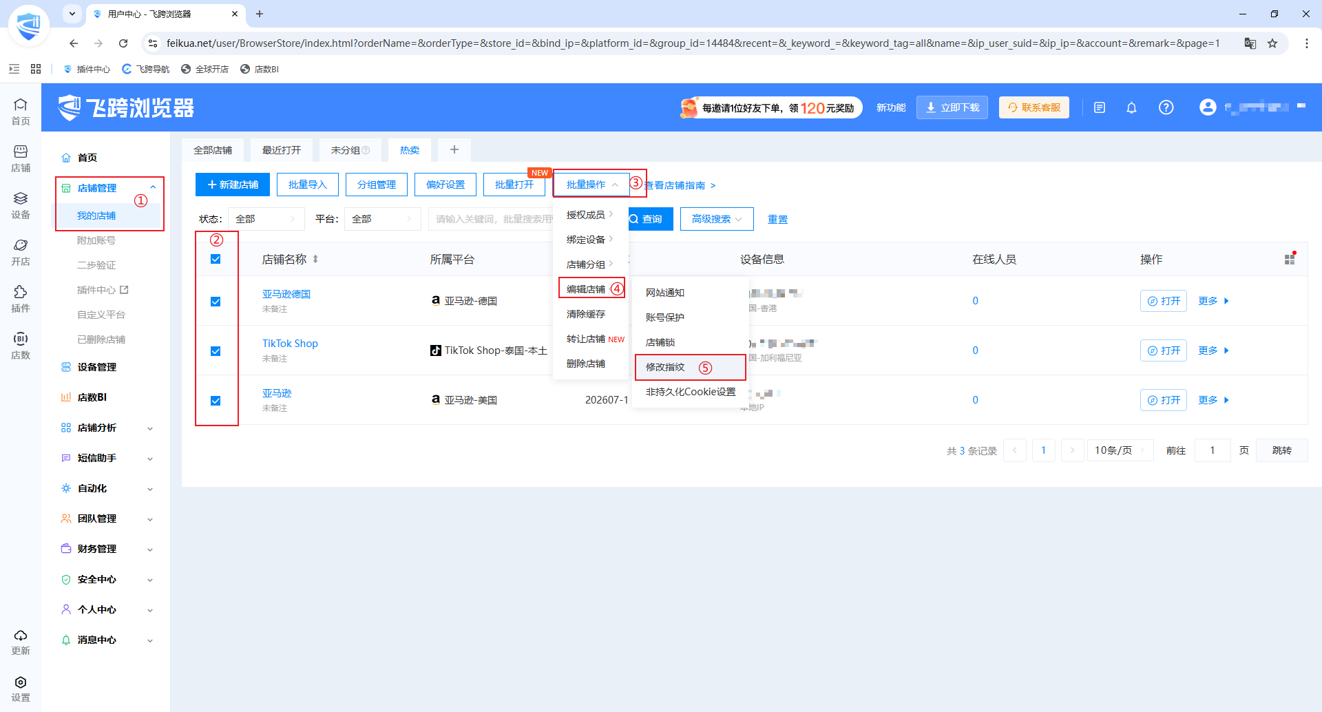Screen dimensions: 1322x712
Task: Open the 状态 dropdown
Action: pyautogui.click(x=266, y=219)
